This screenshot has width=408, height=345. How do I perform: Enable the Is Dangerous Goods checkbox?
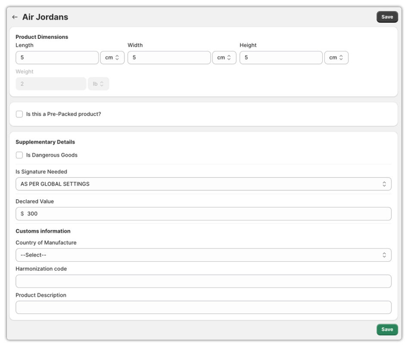[x=19, y=155]
